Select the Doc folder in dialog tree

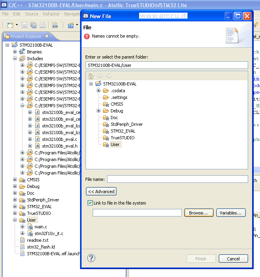(114, 118)
